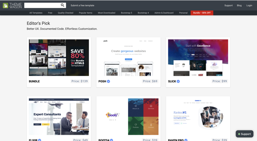Focus the template search field
Screen dimensions: 257x141
pos(43,5)
